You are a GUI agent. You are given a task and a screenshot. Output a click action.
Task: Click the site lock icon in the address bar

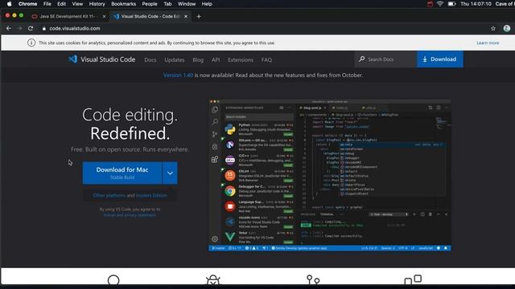click(x=44, y=29)
